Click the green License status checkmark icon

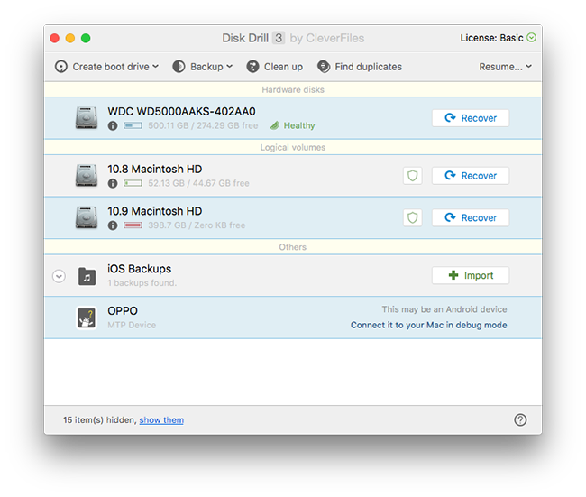pos(531,38)
